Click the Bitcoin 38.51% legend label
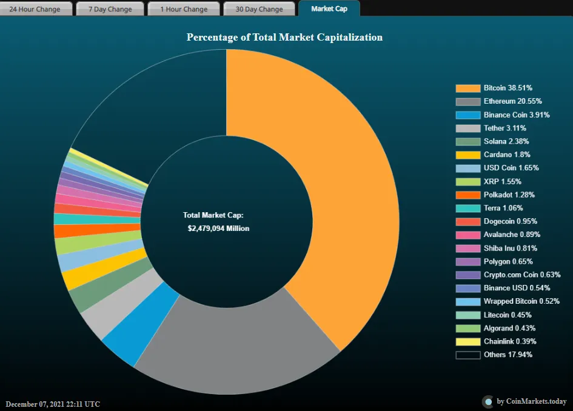573x411 pixels. coord(508,88)
